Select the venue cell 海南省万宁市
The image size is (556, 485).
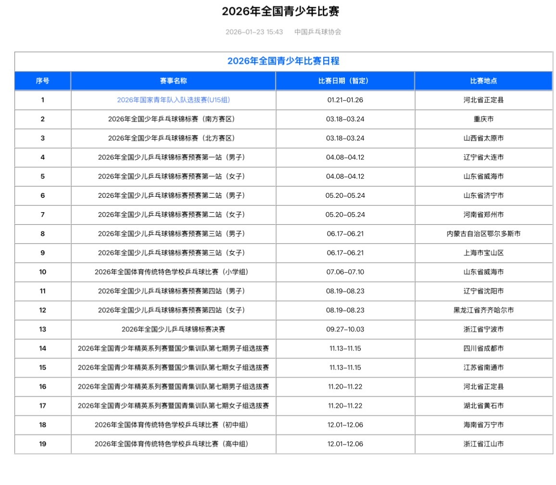coord(484,426)
